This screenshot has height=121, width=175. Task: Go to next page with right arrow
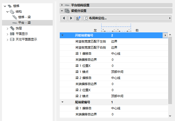[71, 18]
